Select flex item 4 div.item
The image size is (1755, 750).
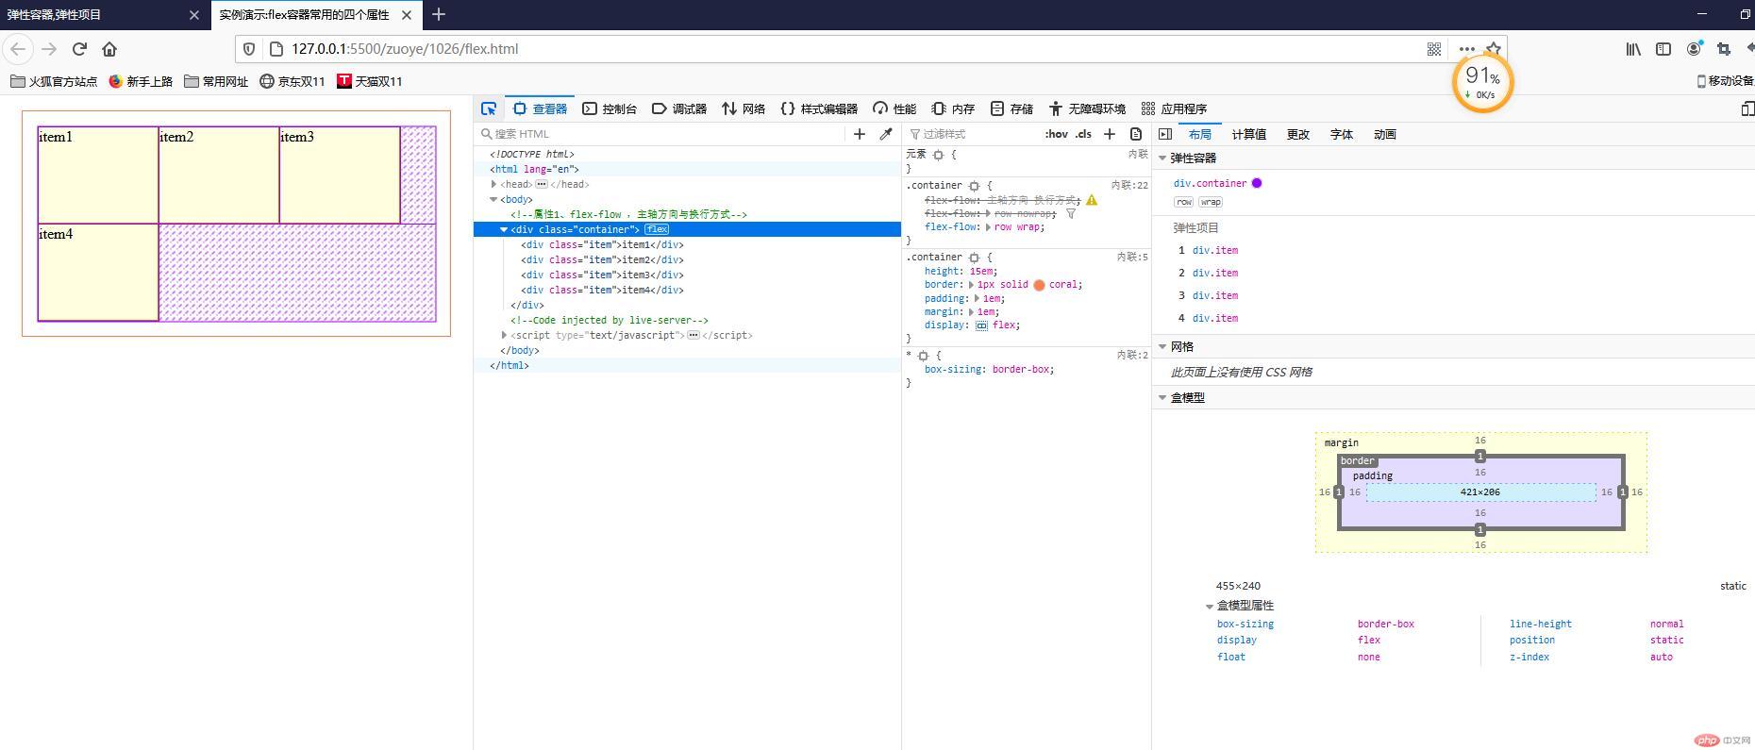1214,318
